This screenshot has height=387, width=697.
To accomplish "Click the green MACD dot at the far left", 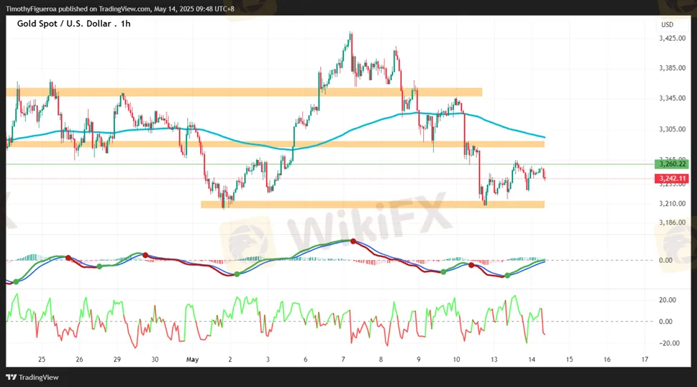I will click(16, 282).
